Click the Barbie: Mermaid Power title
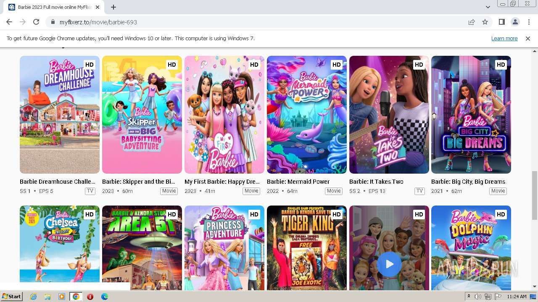 [298, 182]
